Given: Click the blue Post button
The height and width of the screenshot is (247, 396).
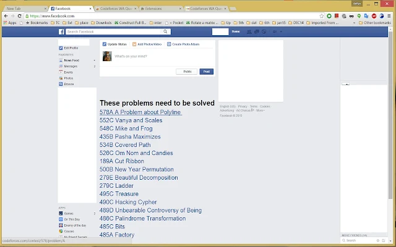Looking at the screenshot, I should coord(207,72).
